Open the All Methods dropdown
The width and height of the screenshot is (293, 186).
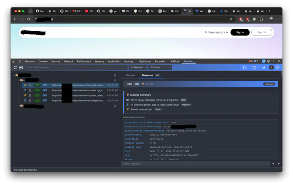138,68
